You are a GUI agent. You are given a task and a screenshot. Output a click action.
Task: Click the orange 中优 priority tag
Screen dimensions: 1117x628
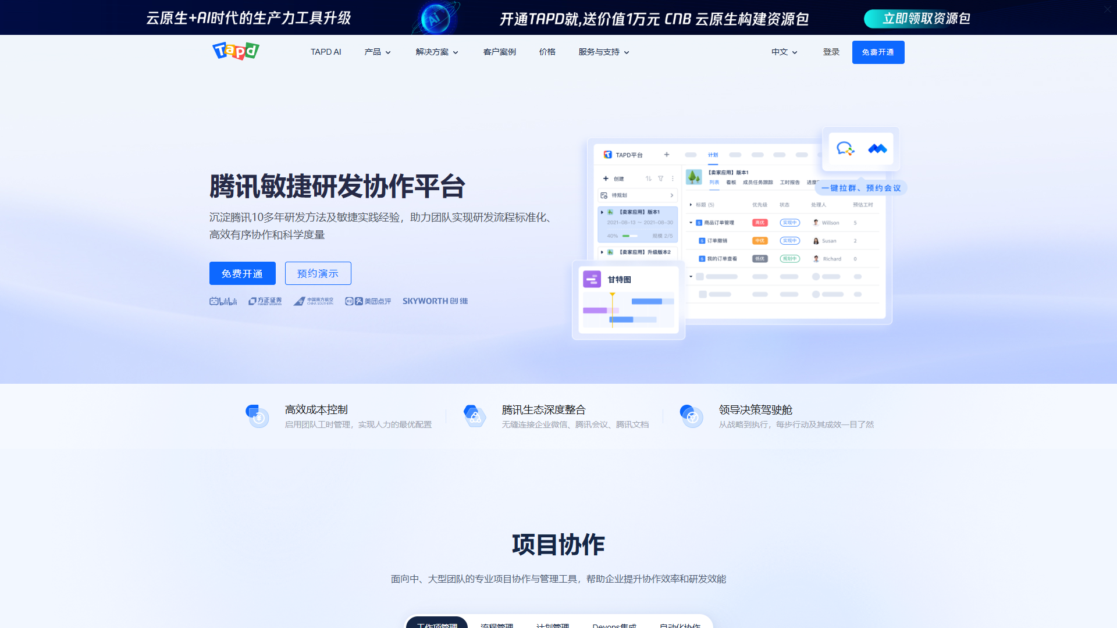tap(760, 241)
